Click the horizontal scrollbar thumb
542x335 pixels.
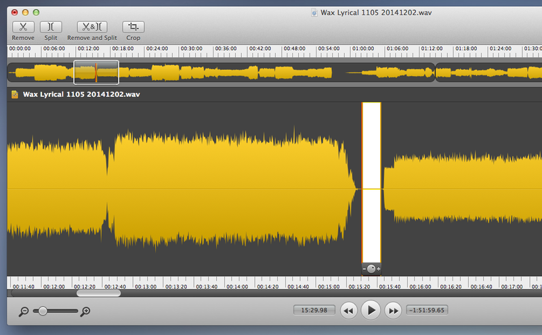[98, 294]
